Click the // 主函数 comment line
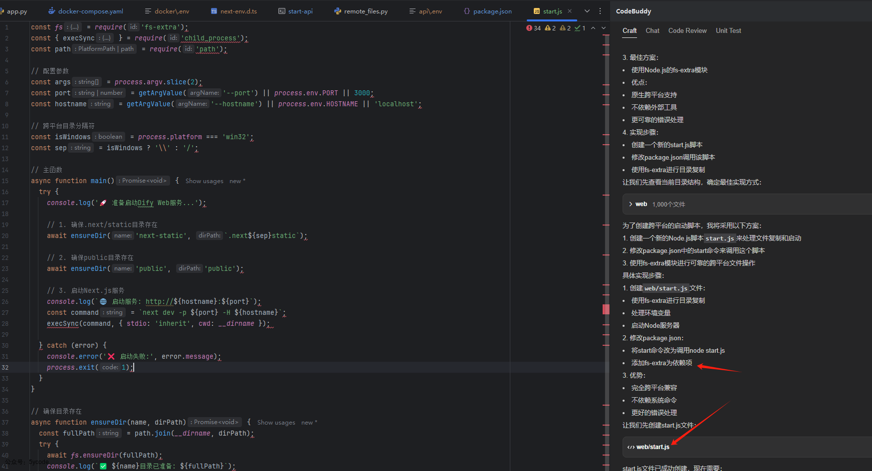Image resolution: width=872 pixels, height=471 pixels. click(47, 170)
